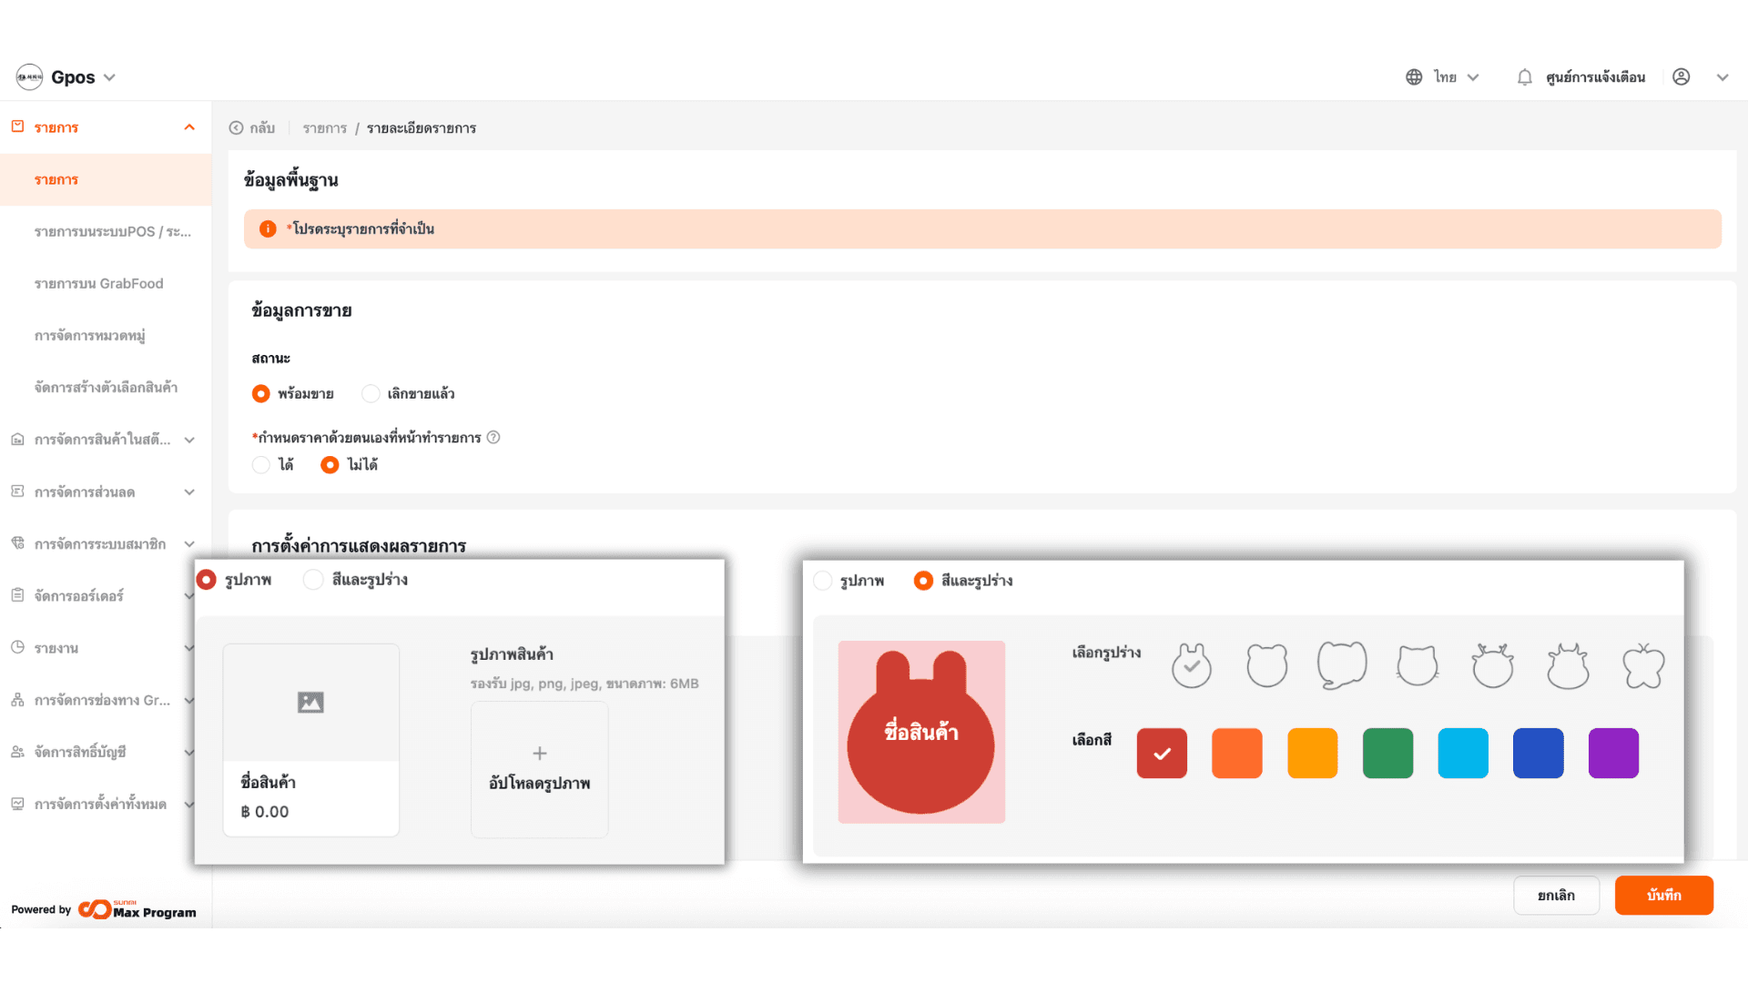Open the notification center bell icon
Viewport: 1748px width, 983px height.
[x=1525, y=77]
